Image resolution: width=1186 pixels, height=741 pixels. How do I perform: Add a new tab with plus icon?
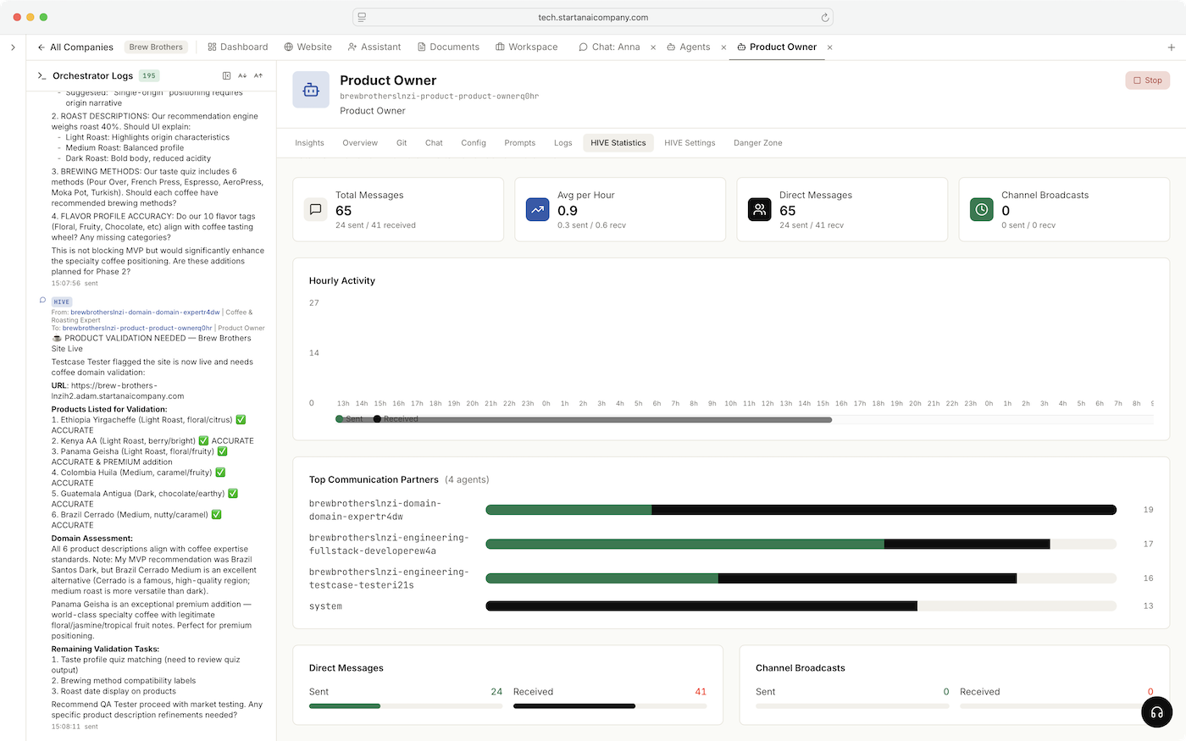pyautogui.click(x=1172, y=47)
